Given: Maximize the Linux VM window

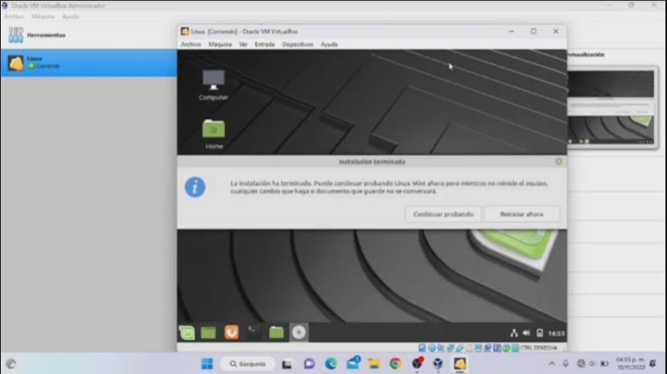Looking at the screenshot, I should [x=534, y=32].
